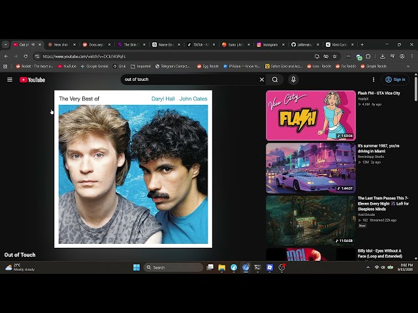This screenshot has width=418, height=313.
Task: Go back with the browser back arrow
Action: [x=6, y=57]
